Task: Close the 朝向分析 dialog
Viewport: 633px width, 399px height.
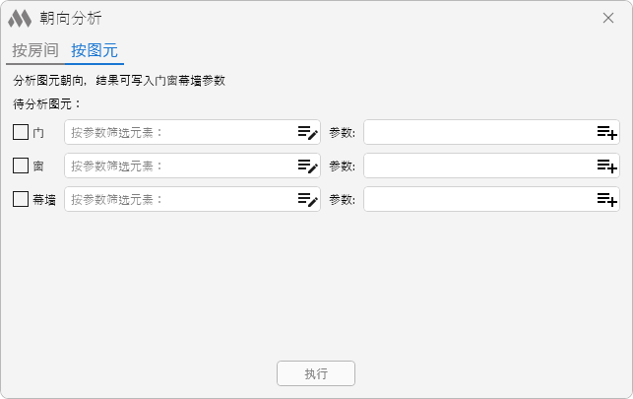Action: point(608,18)
